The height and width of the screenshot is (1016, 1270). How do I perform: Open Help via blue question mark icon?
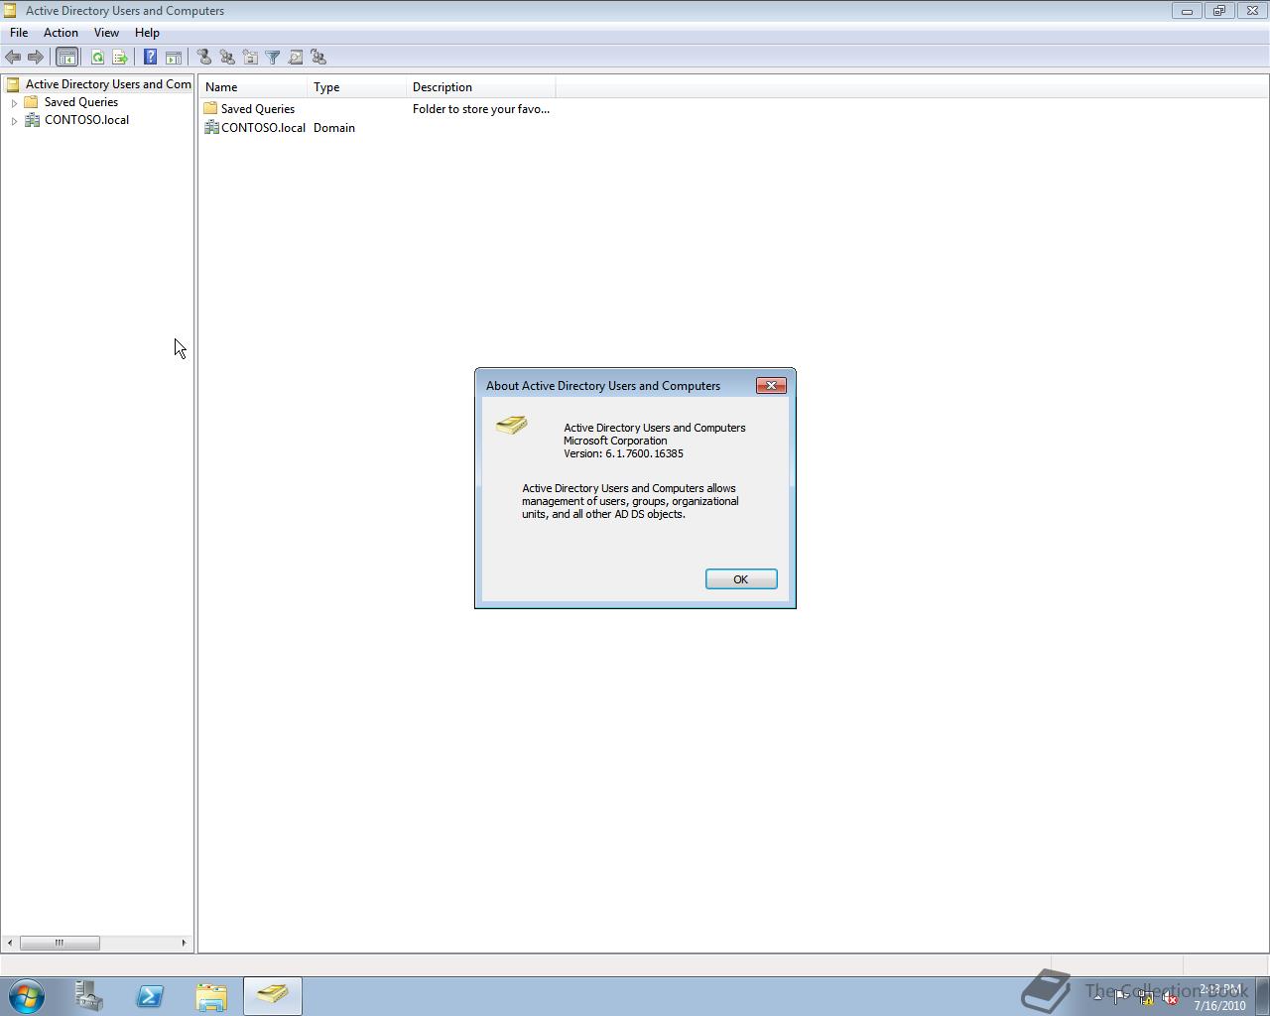[150, 58]
